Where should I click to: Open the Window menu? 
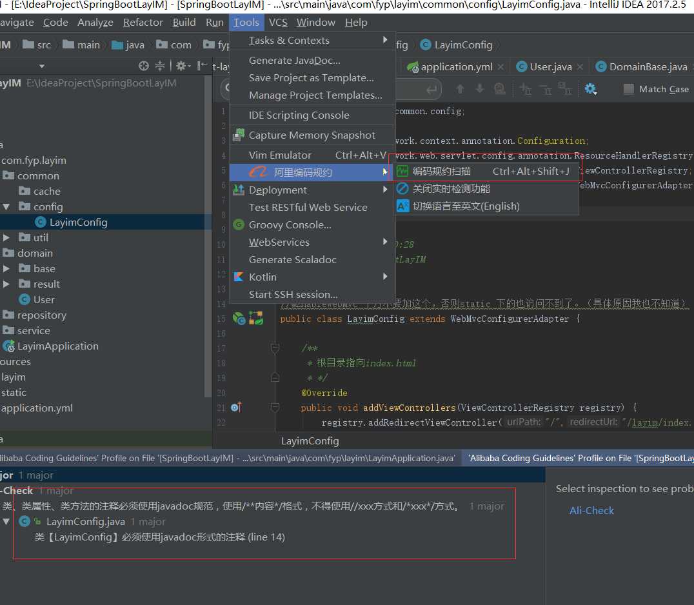[315, 22]
